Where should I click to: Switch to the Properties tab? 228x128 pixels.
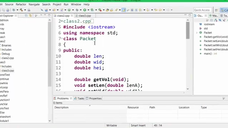tap(94, 98)
